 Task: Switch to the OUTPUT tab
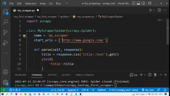tap(66, 75)
